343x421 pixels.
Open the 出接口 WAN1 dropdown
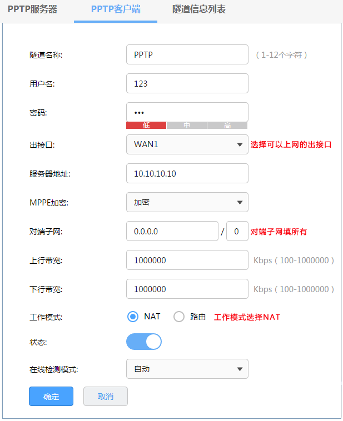click(187, 144)
